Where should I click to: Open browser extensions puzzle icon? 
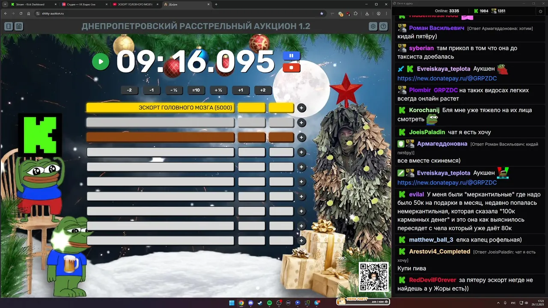pos(355,13)
